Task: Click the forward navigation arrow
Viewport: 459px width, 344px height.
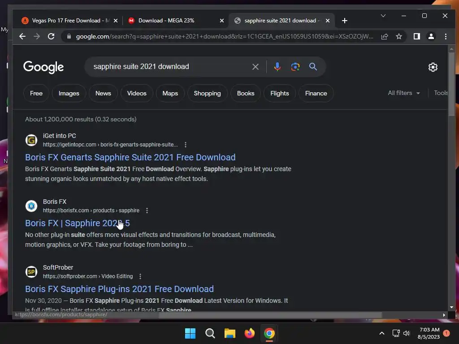Action: point(37,36)
